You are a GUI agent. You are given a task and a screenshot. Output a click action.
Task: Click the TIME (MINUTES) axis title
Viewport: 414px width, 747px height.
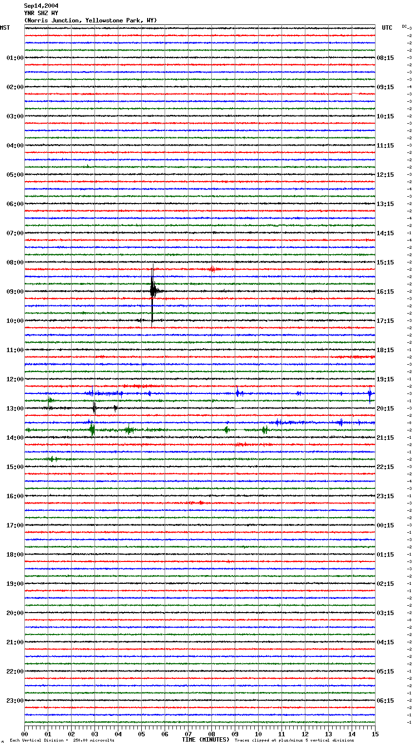click(206, 740)
